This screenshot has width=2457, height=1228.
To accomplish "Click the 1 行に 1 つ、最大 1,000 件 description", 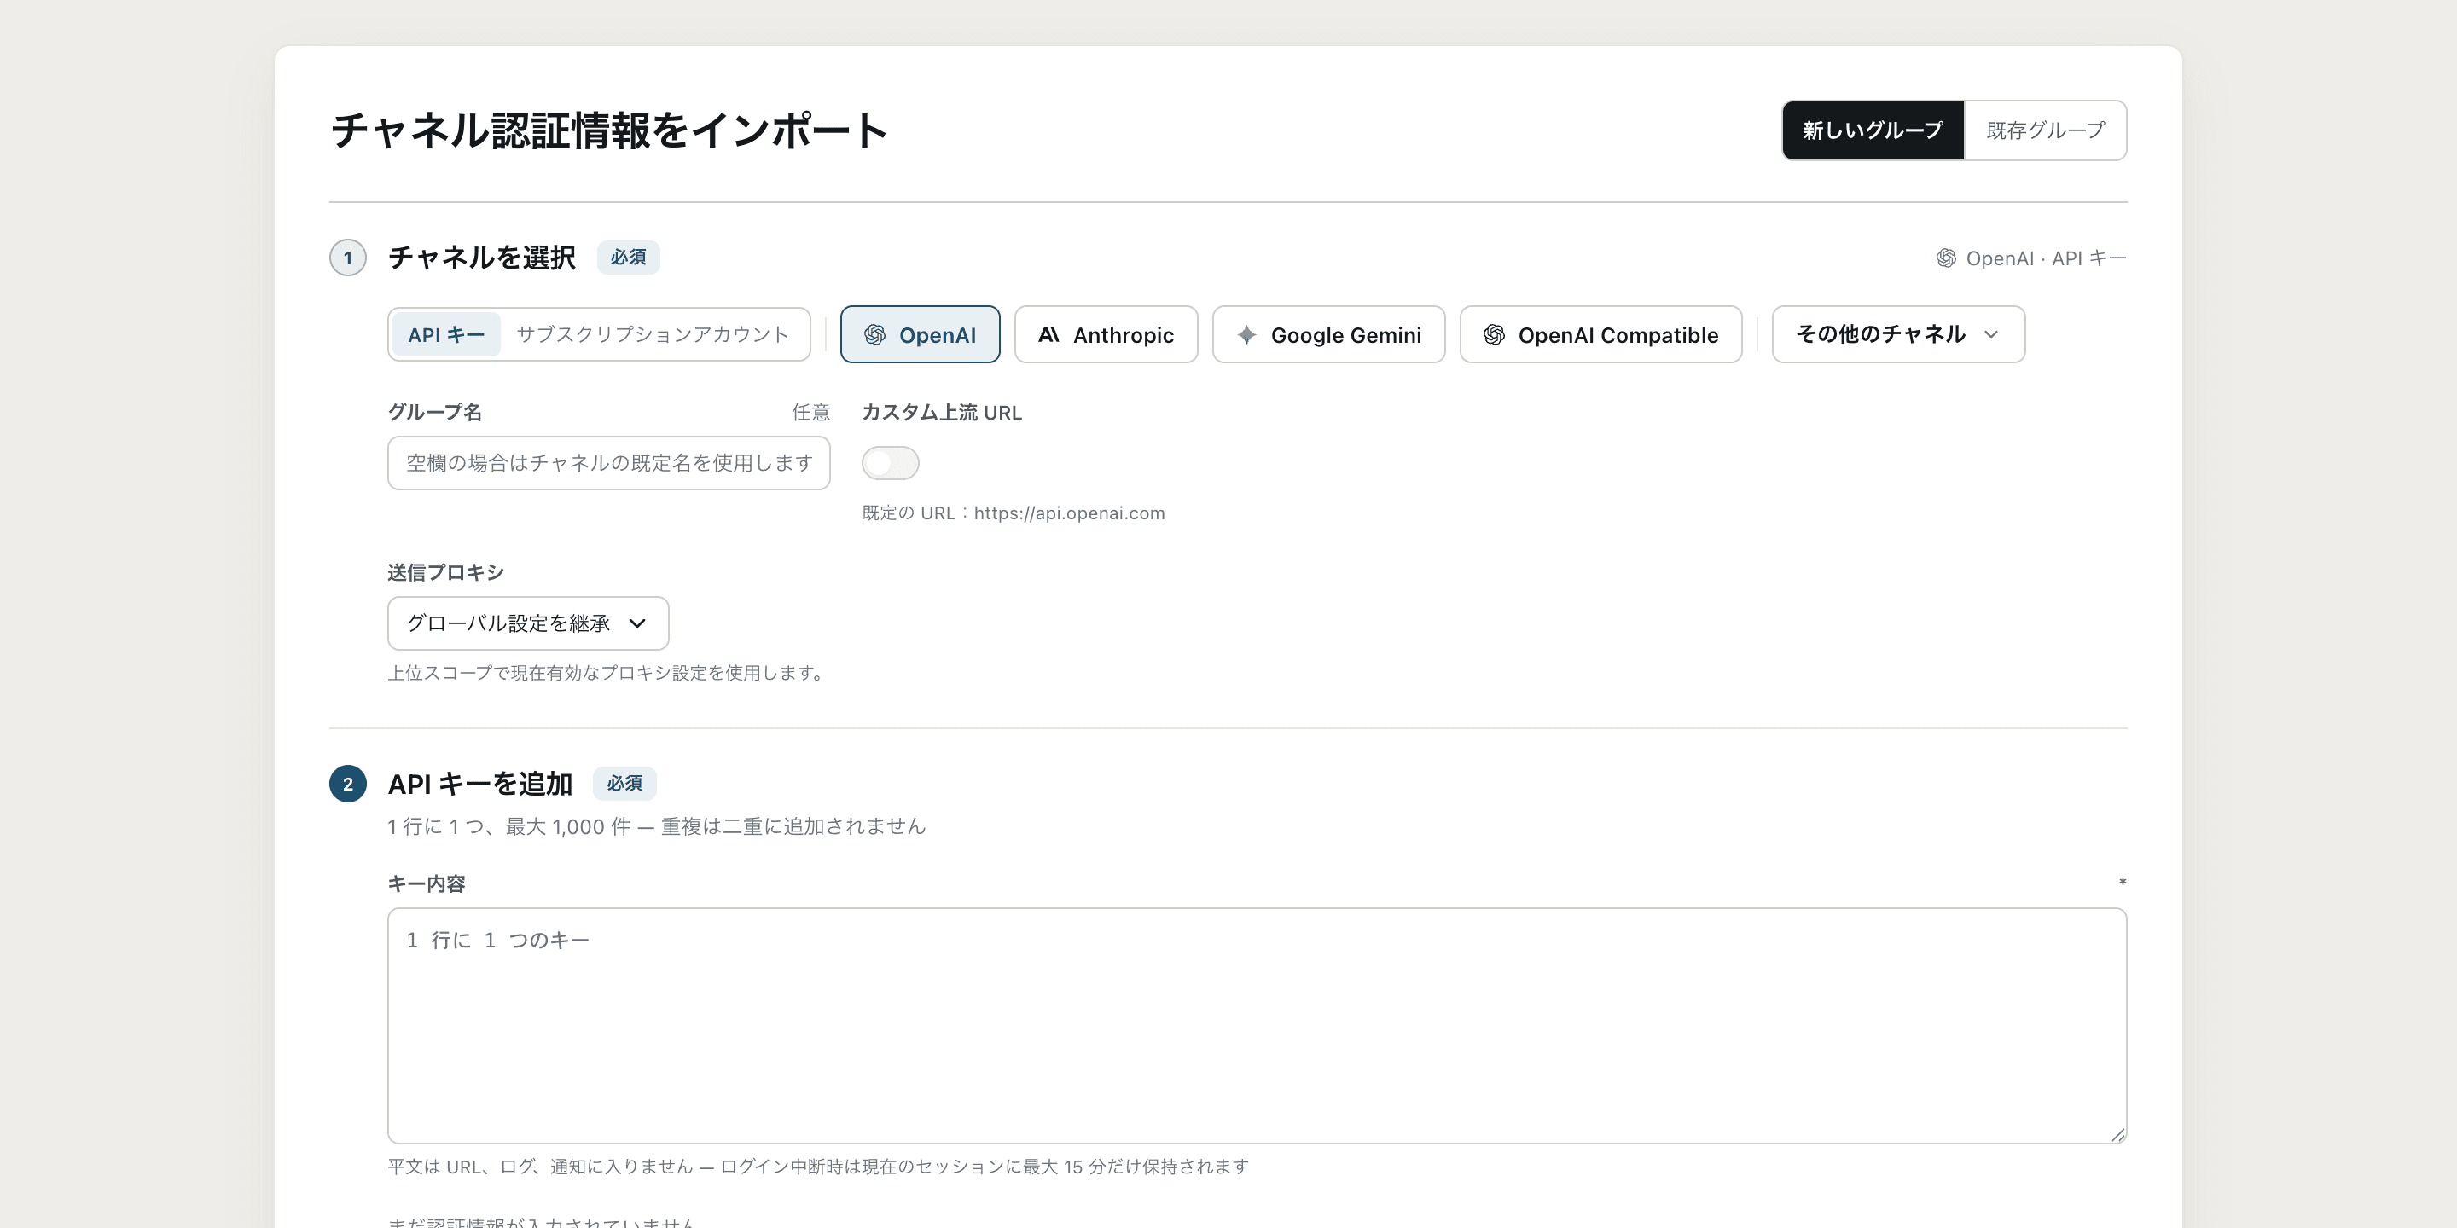I will [657, 826].
